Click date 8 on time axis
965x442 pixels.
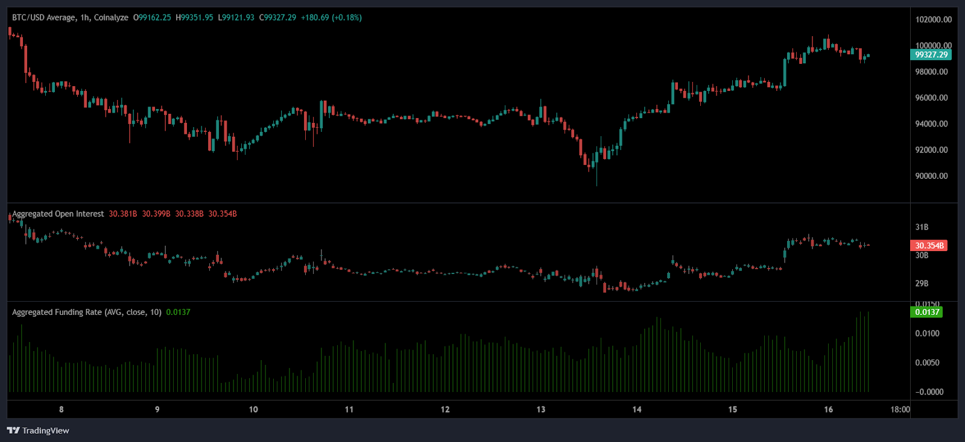[x=62, y=409]
